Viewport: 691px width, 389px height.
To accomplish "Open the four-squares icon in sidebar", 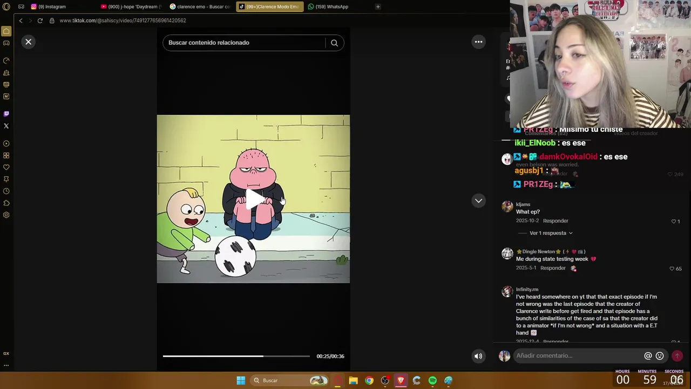I will (6, 156).
